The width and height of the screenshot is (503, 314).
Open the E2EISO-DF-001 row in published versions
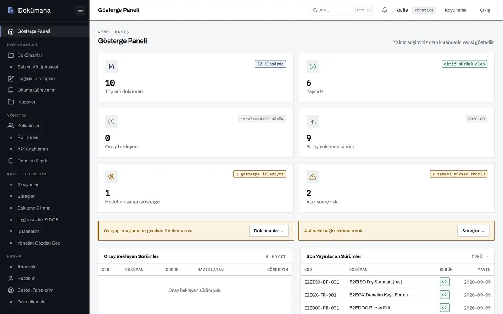tap(397, 282)
